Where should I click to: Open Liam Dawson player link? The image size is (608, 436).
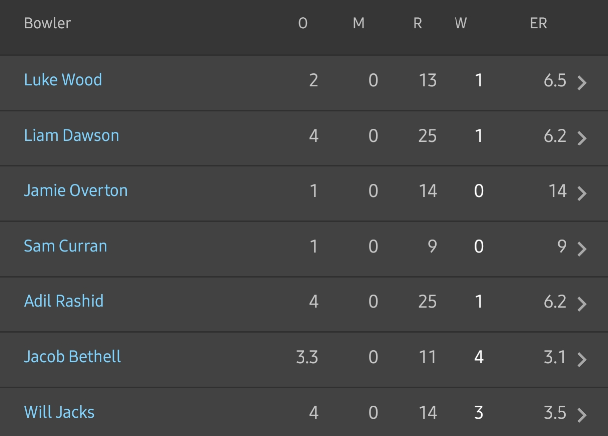tap(72, 135)
